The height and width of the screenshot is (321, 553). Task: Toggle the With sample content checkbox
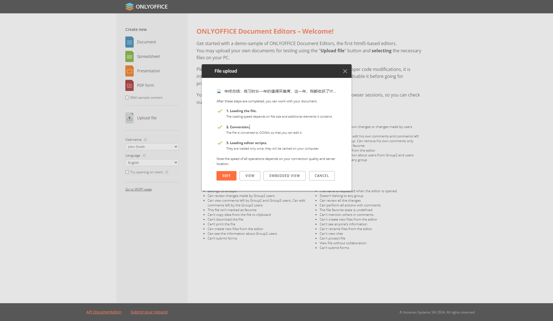point(127,98)
